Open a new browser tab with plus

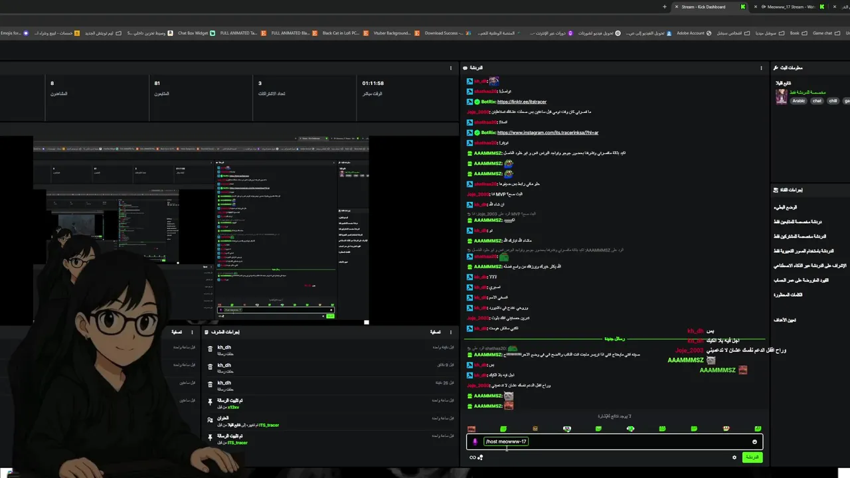664,7
